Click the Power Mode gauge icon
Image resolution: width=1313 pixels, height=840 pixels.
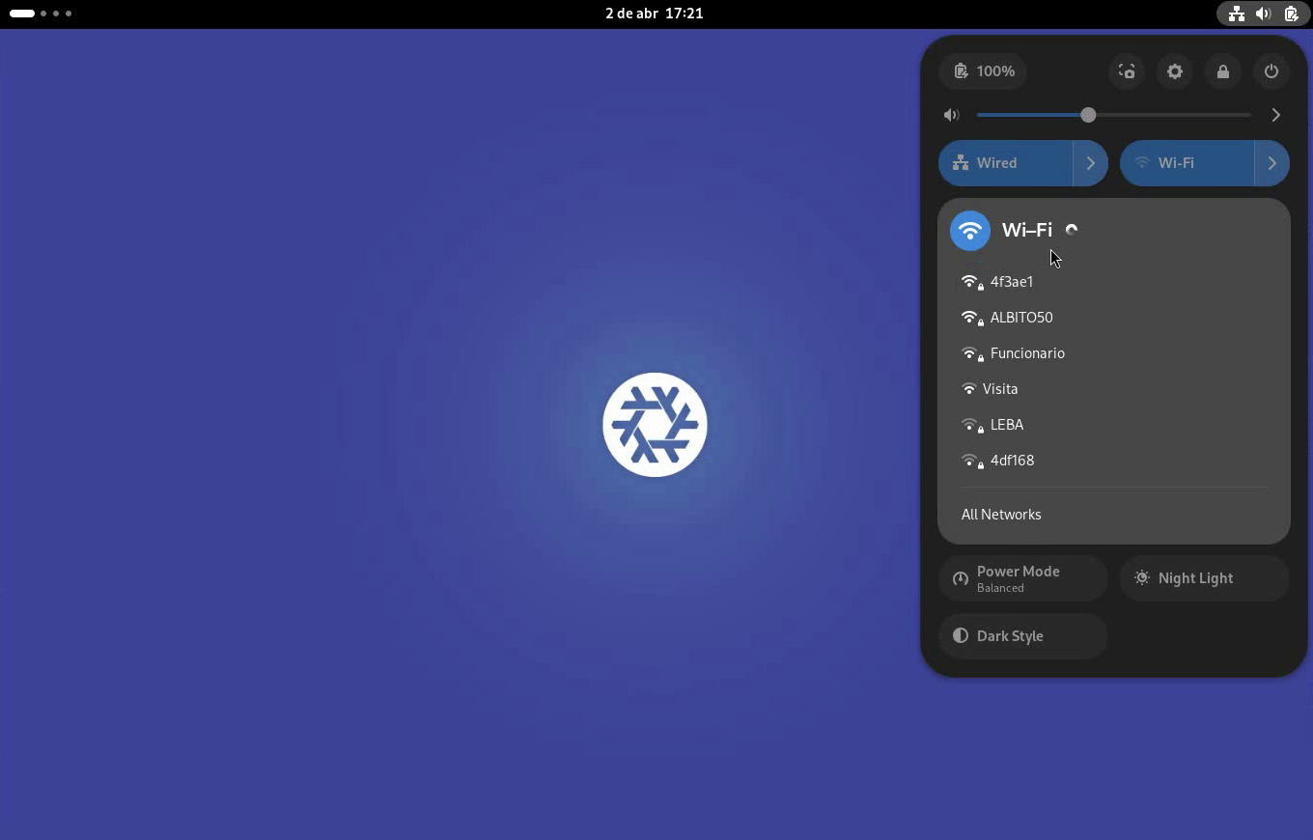961,578
